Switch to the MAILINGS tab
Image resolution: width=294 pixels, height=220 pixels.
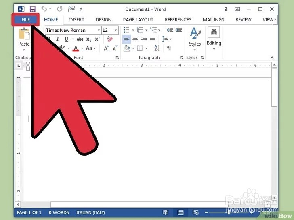pyautogui.click(x=213, y=20)
